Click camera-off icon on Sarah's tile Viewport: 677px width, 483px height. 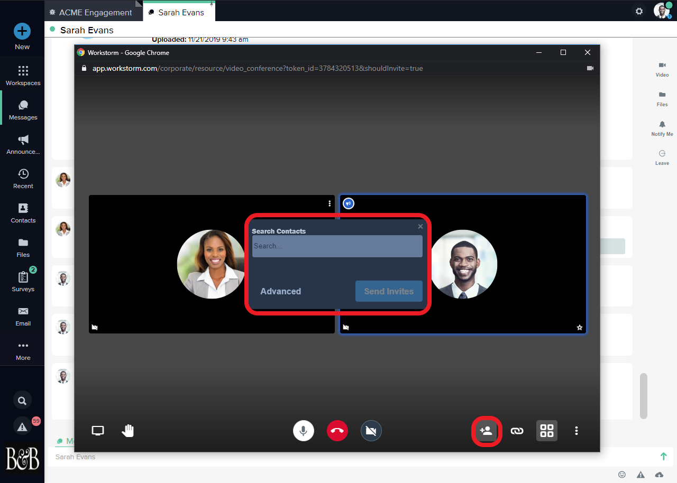click(x=95, y=328)
